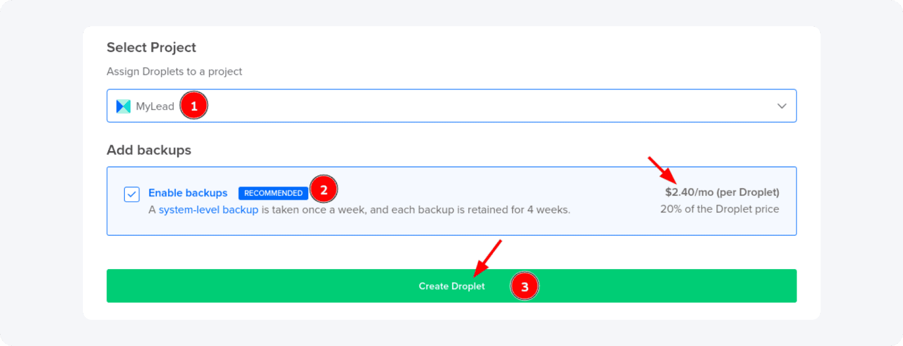Open the system-level backup link
Image resolution: width=903 pixels, height=346 pixels.
[x=208, y=210]
